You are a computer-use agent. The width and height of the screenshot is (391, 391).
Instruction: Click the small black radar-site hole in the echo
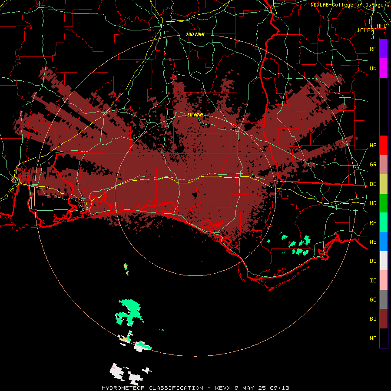click(x=195, y=195)
